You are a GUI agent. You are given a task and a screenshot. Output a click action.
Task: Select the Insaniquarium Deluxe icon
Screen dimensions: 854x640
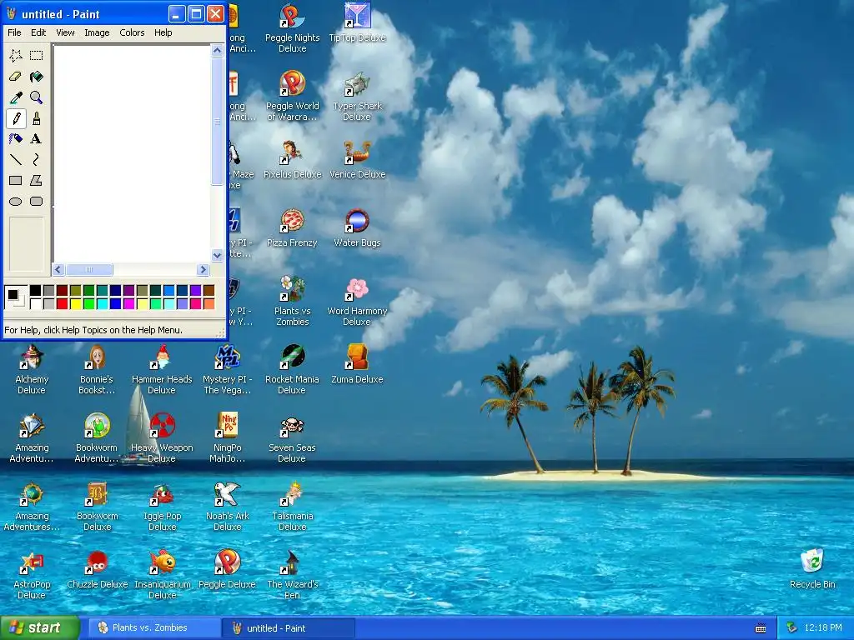pos(163,574)
